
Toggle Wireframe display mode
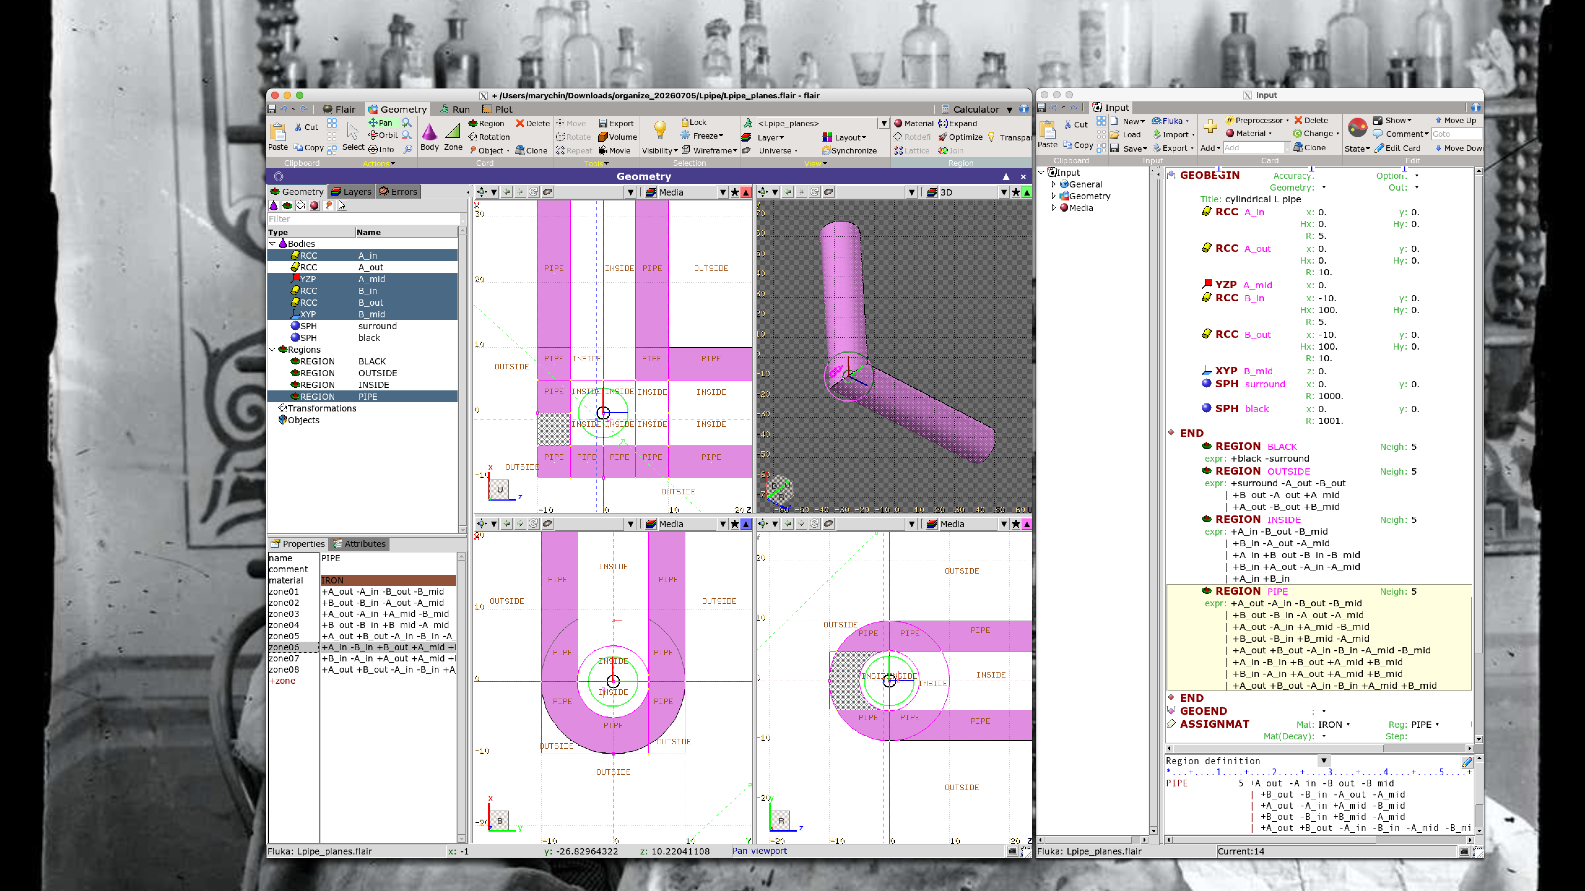[x=709, y=151]
